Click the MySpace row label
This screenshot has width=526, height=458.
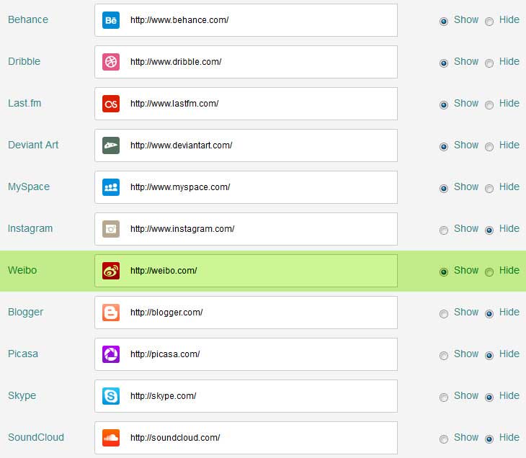pos(29,187)
